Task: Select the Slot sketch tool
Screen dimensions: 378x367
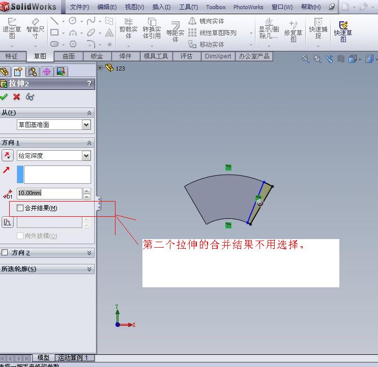Action: coord(54,44)
